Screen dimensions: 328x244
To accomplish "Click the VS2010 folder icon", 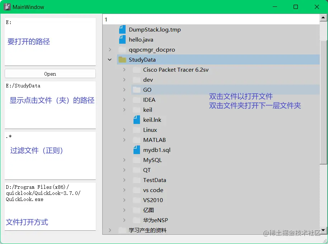I will (x=137, y=200).
